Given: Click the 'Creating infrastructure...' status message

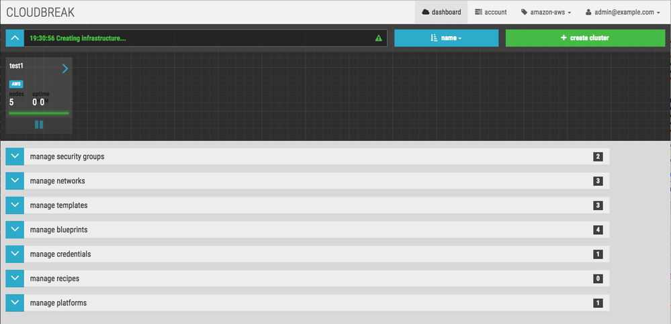Looking at the screenshot, I should (x=77, y=38).
